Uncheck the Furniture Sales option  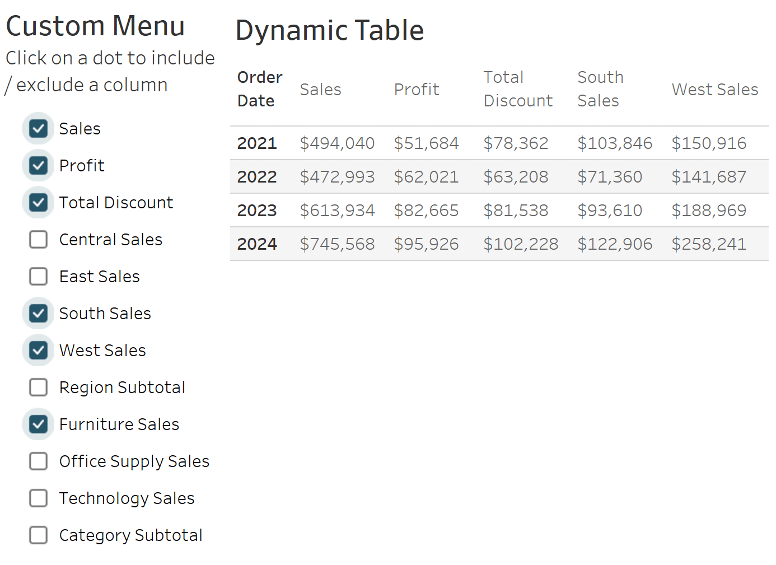(38, 424)
